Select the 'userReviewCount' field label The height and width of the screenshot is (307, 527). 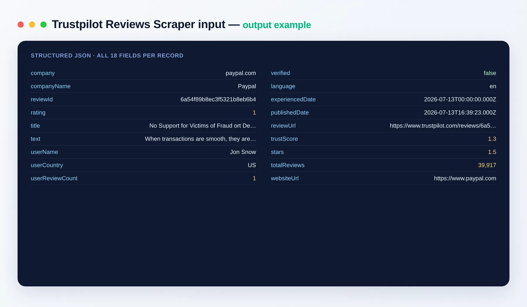click(54, 178)
